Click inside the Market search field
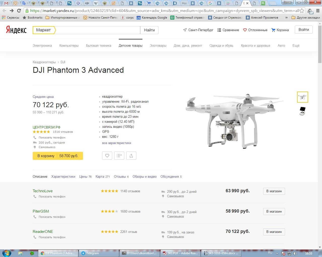 click(x=98, y=30)
